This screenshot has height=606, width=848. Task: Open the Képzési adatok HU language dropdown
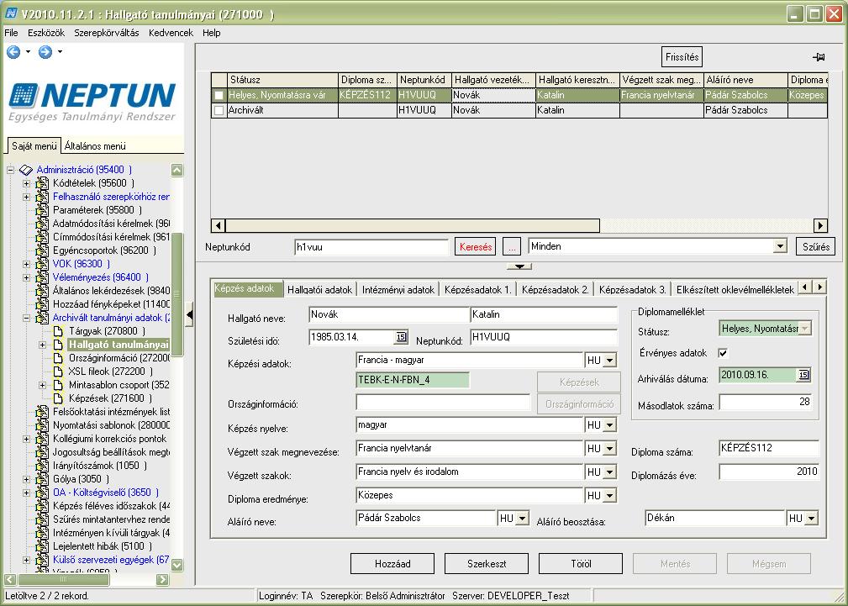click(609, 361)
